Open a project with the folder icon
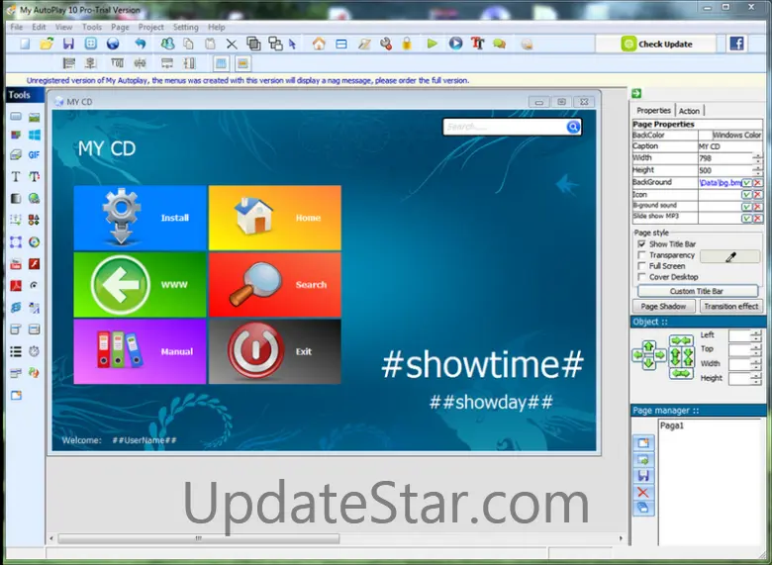The width and height of the screenshot is (772, 565). (x=47, y=44)
